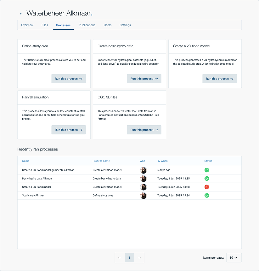Image resolution: width=259 pixels, height=271 pixels.
Task: Go to previous page with left arrow
Action: click(120, 258)
